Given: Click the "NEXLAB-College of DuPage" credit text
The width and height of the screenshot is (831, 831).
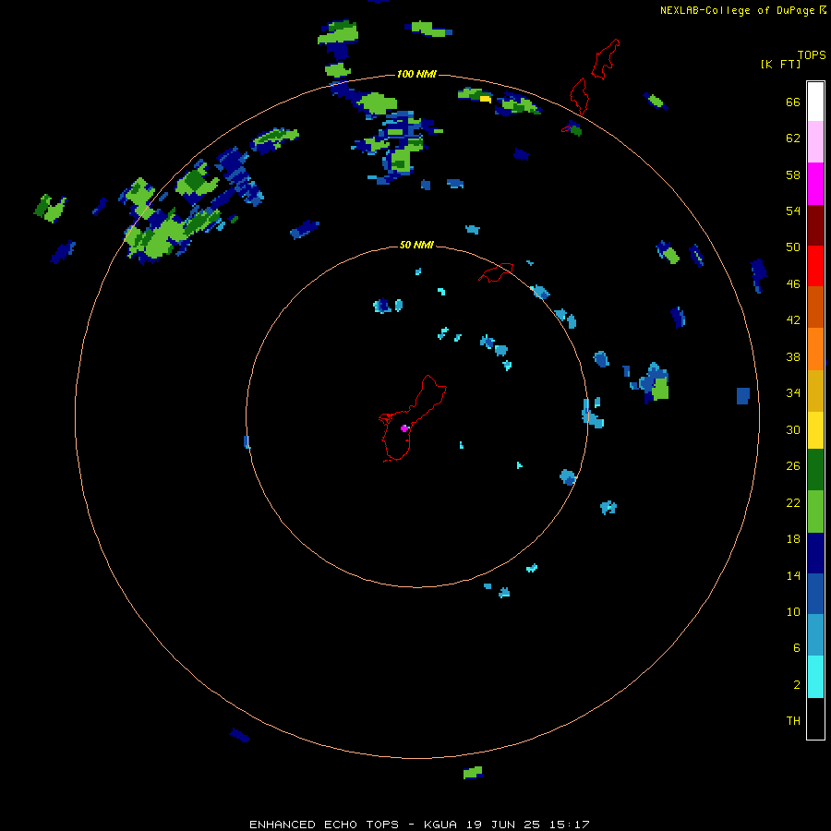Looking at the screenshot, I should [737, 10].
